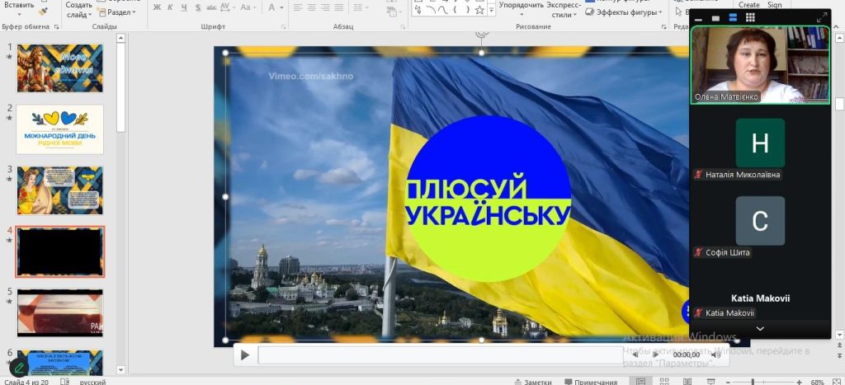Fit slide to current window

[836, 381]
